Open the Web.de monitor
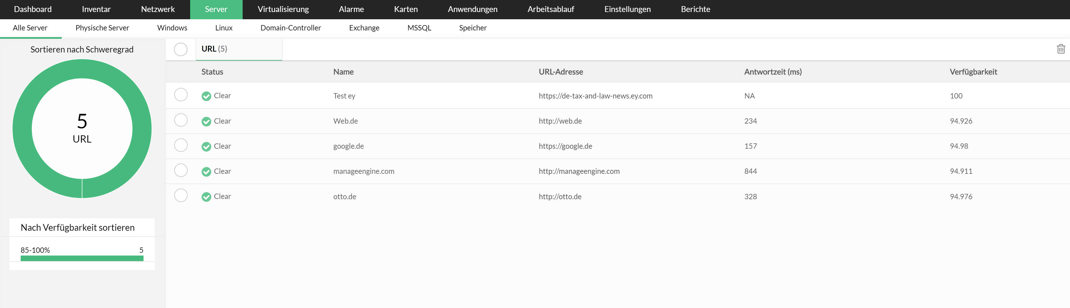The height and width of the screenshot is (308, 1070). 346,121
